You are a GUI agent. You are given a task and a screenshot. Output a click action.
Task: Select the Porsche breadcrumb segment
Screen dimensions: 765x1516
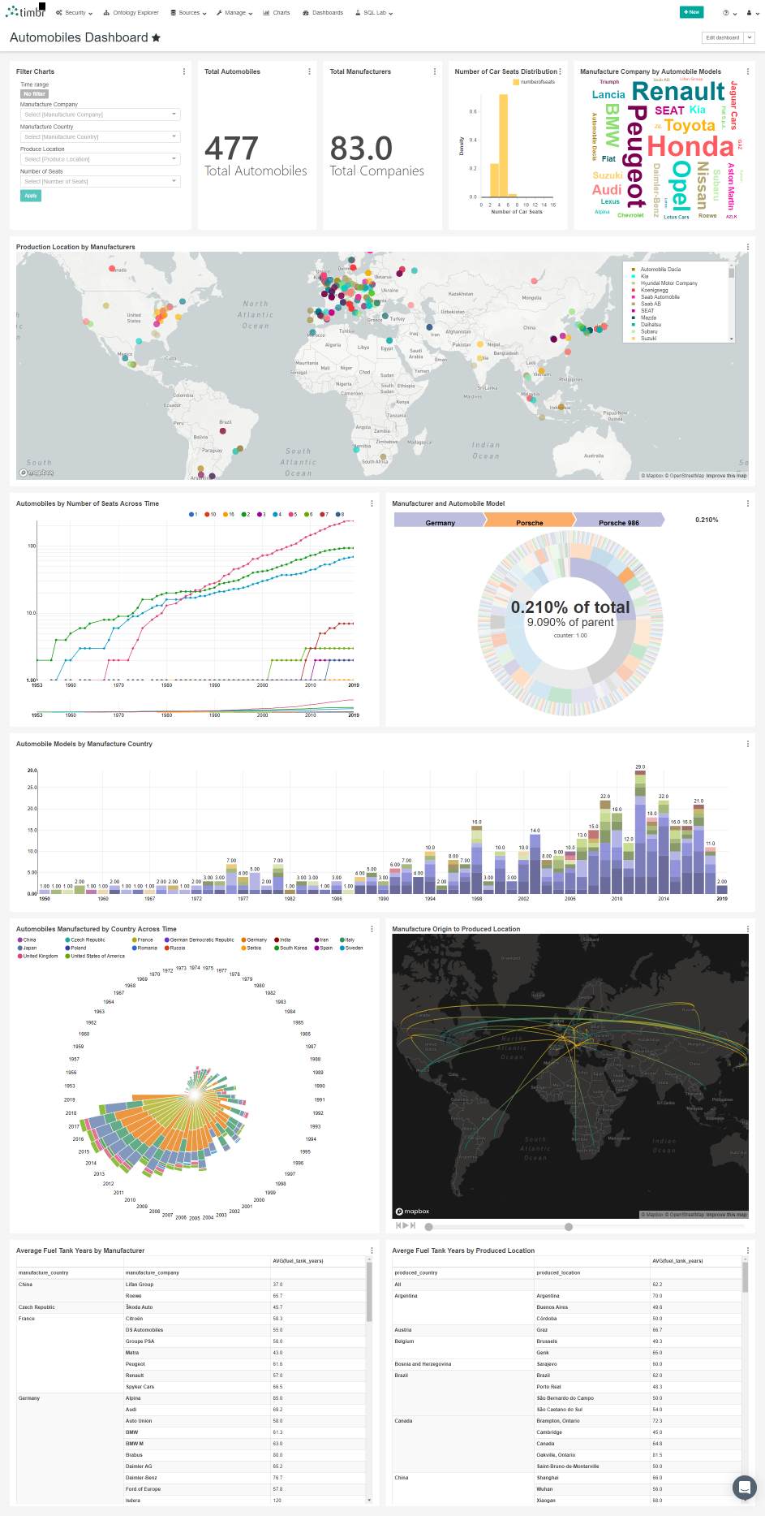(x=529, y=520)
